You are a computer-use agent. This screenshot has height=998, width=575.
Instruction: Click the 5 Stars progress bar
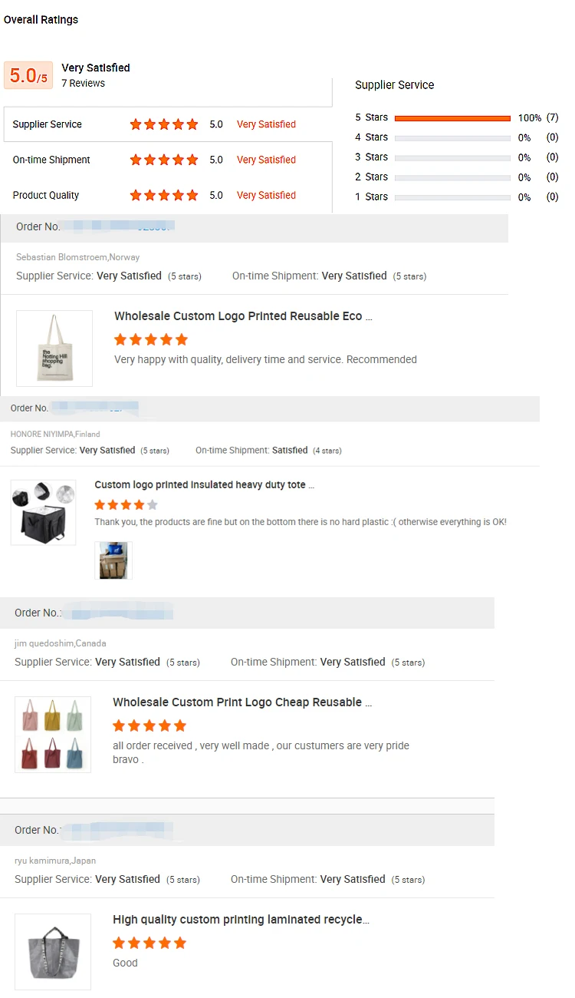tap(452, 118)
